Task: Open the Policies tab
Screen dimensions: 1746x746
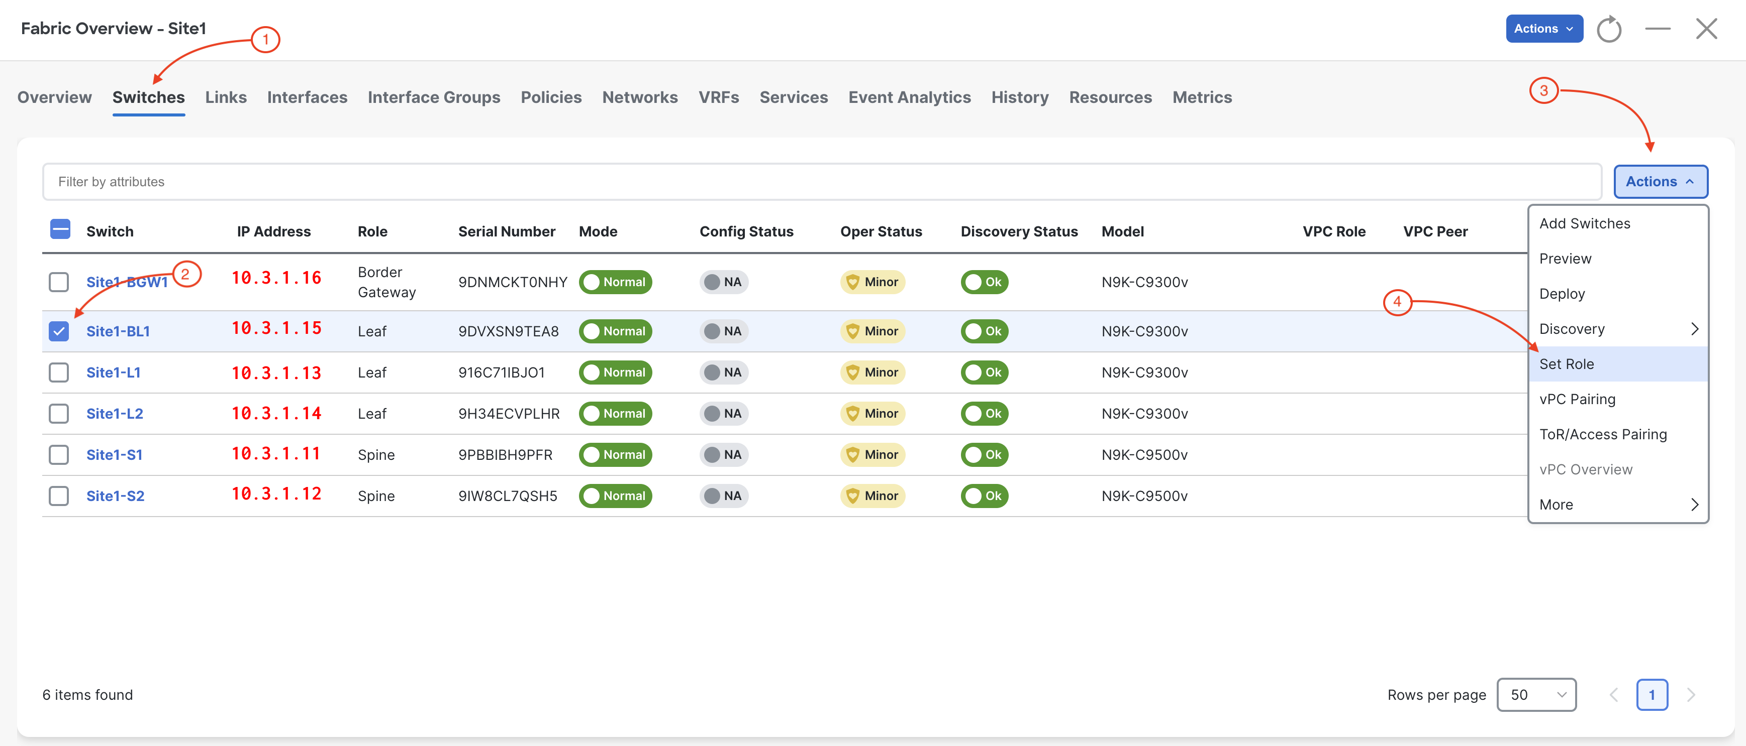Action: click(x=551, y=97)
